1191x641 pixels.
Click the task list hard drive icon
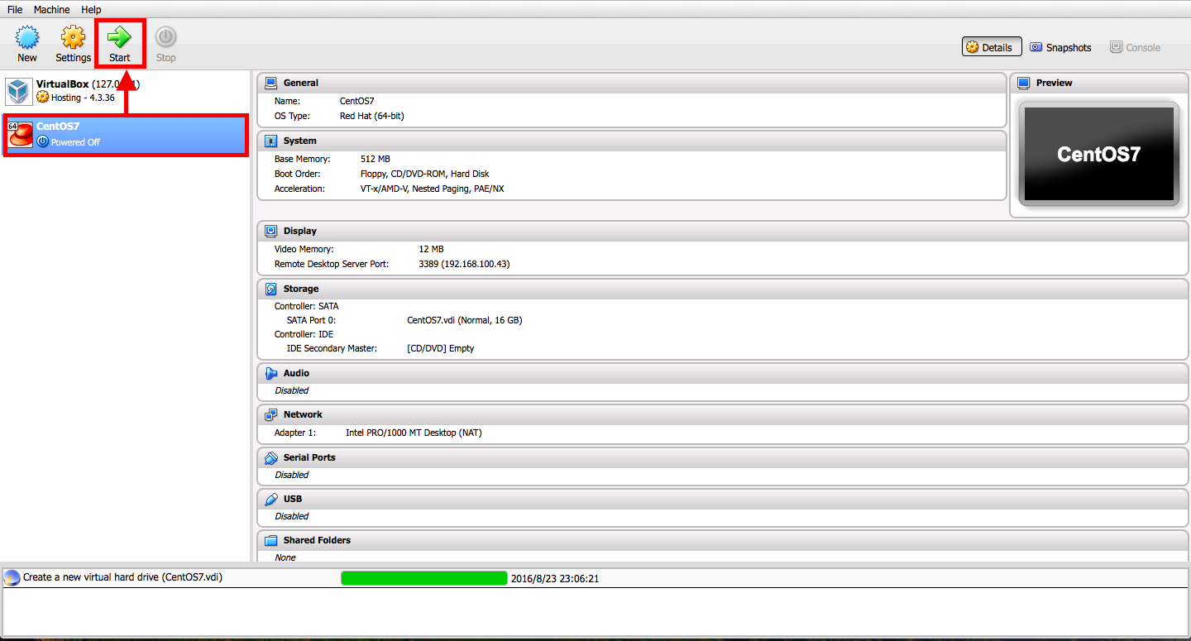tap(12, 577)
